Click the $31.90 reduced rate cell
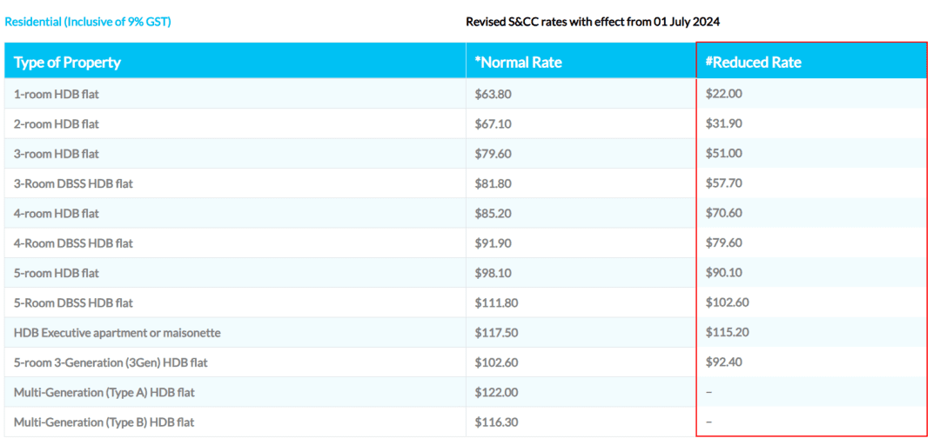Screen dimensions: 940x445 pos(724,124)
